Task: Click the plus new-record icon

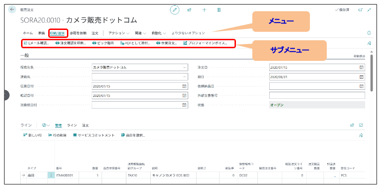Action: pyautogui.click(x=204, y=10)
